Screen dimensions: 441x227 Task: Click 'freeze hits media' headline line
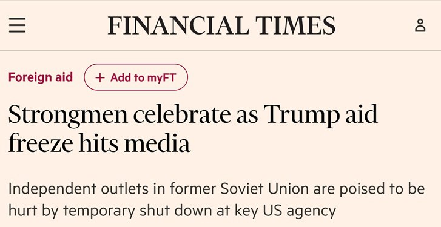click(x=99, y=143)
